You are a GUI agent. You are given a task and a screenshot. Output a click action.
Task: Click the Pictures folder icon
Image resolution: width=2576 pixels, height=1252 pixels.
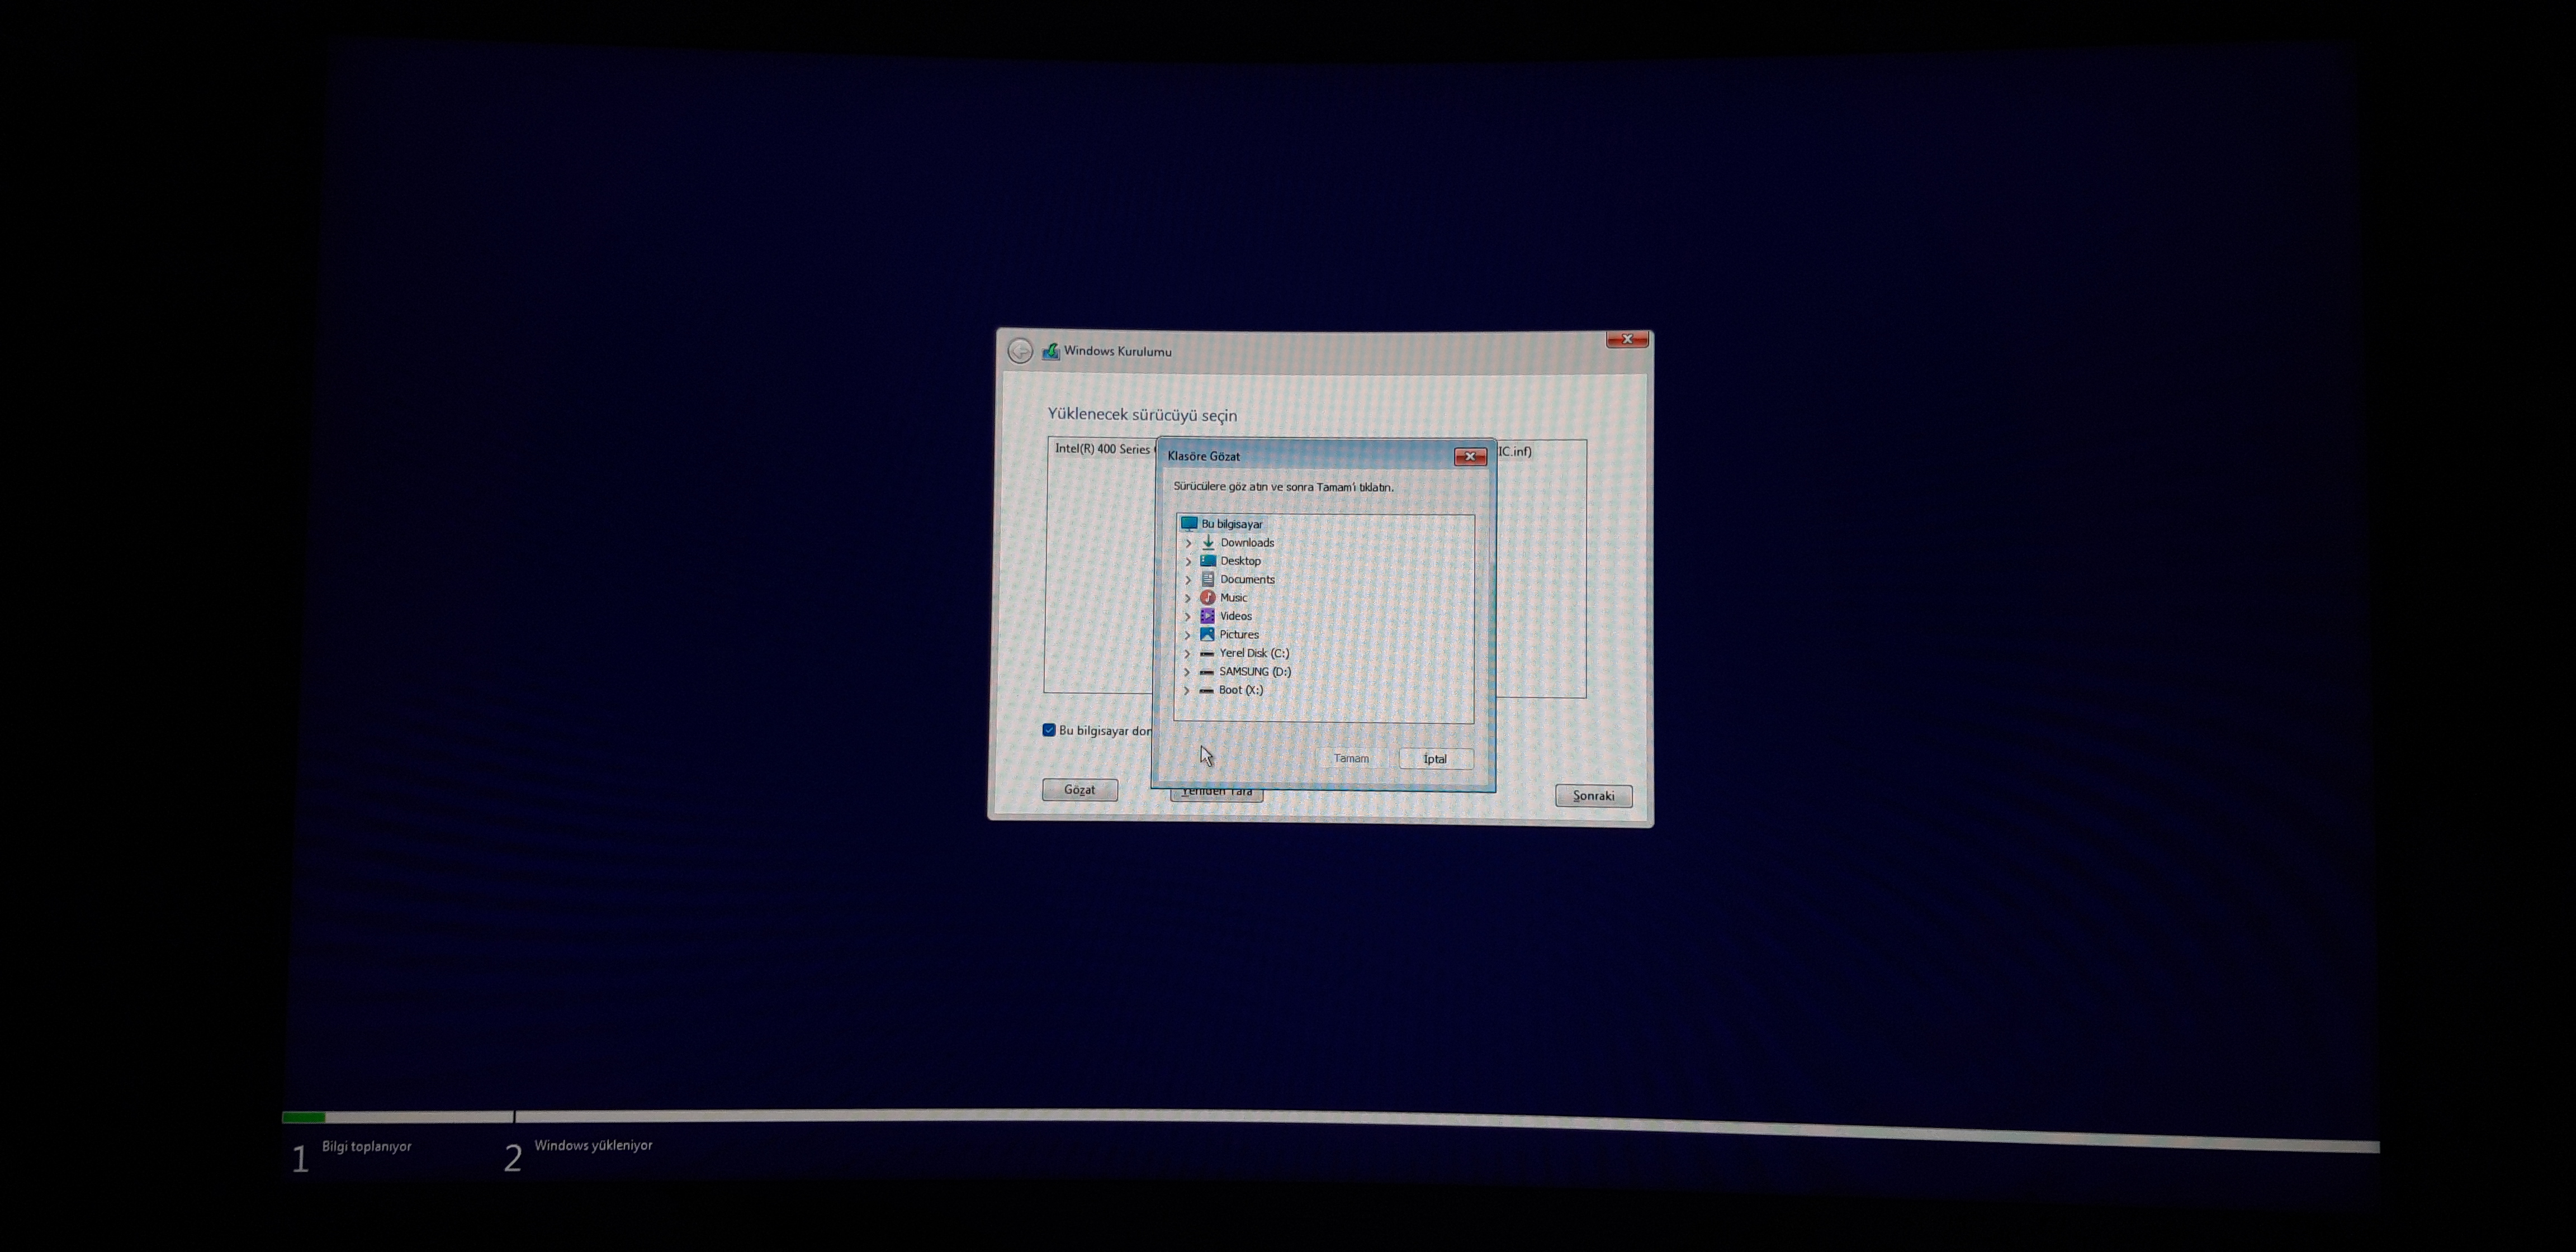point(1207,634)
